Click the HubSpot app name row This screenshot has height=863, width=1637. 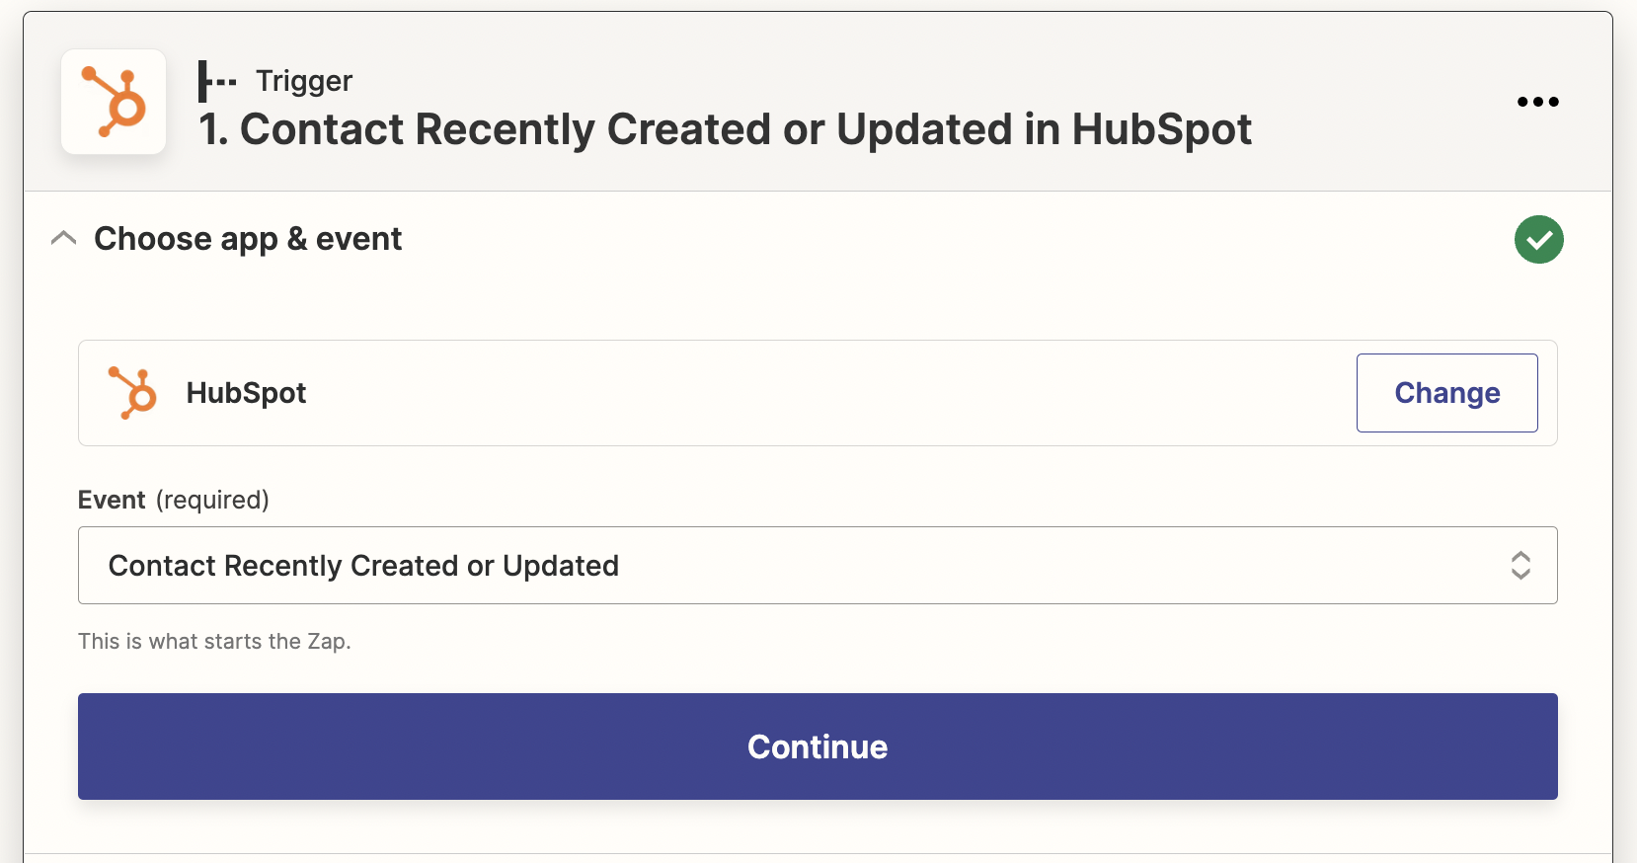click(x=818, y=393)
